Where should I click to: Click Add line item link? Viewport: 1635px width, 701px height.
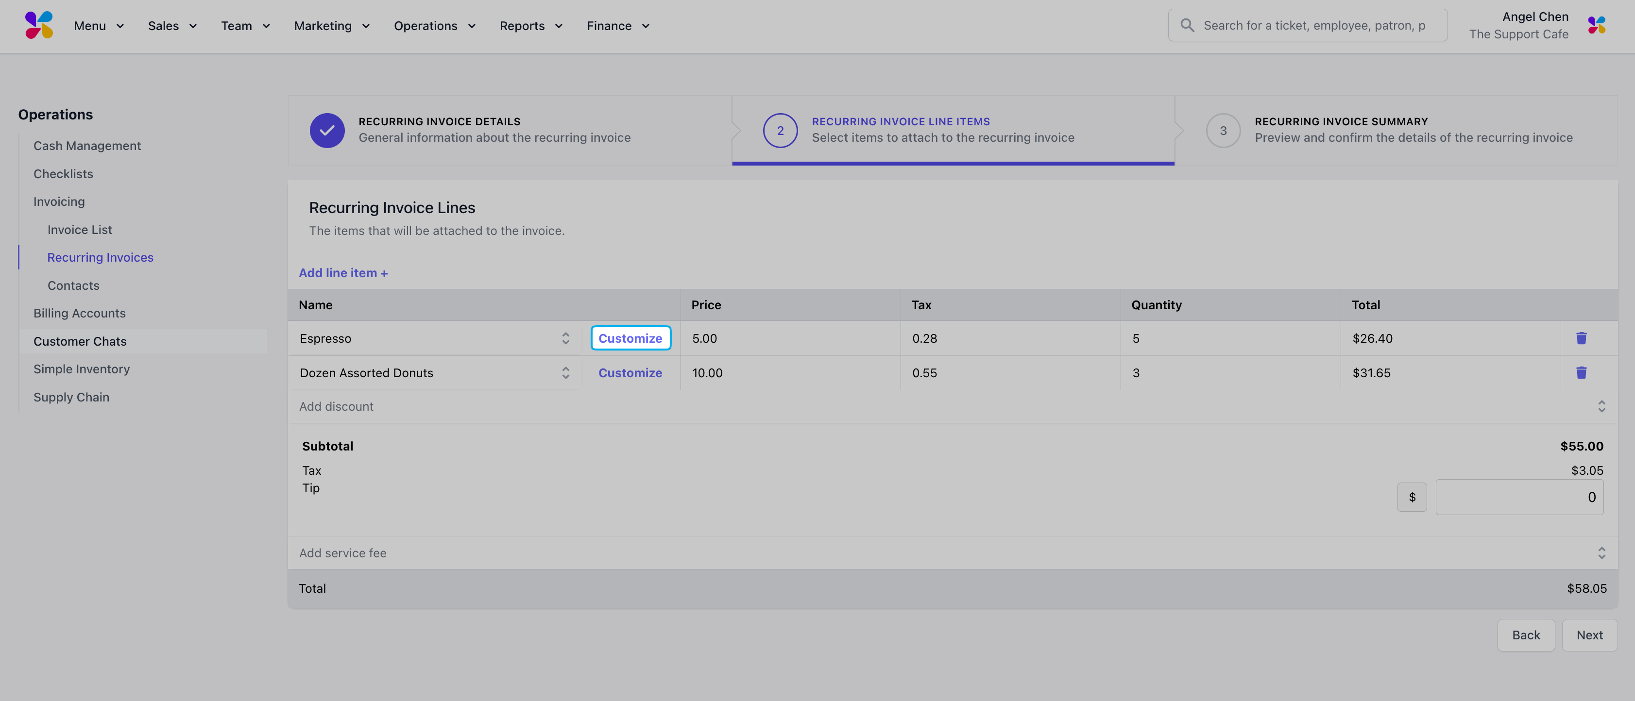click(x=343, y=273)
